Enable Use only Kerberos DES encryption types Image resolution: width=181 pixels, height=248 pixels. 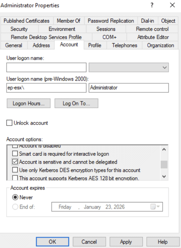point(15,170)
